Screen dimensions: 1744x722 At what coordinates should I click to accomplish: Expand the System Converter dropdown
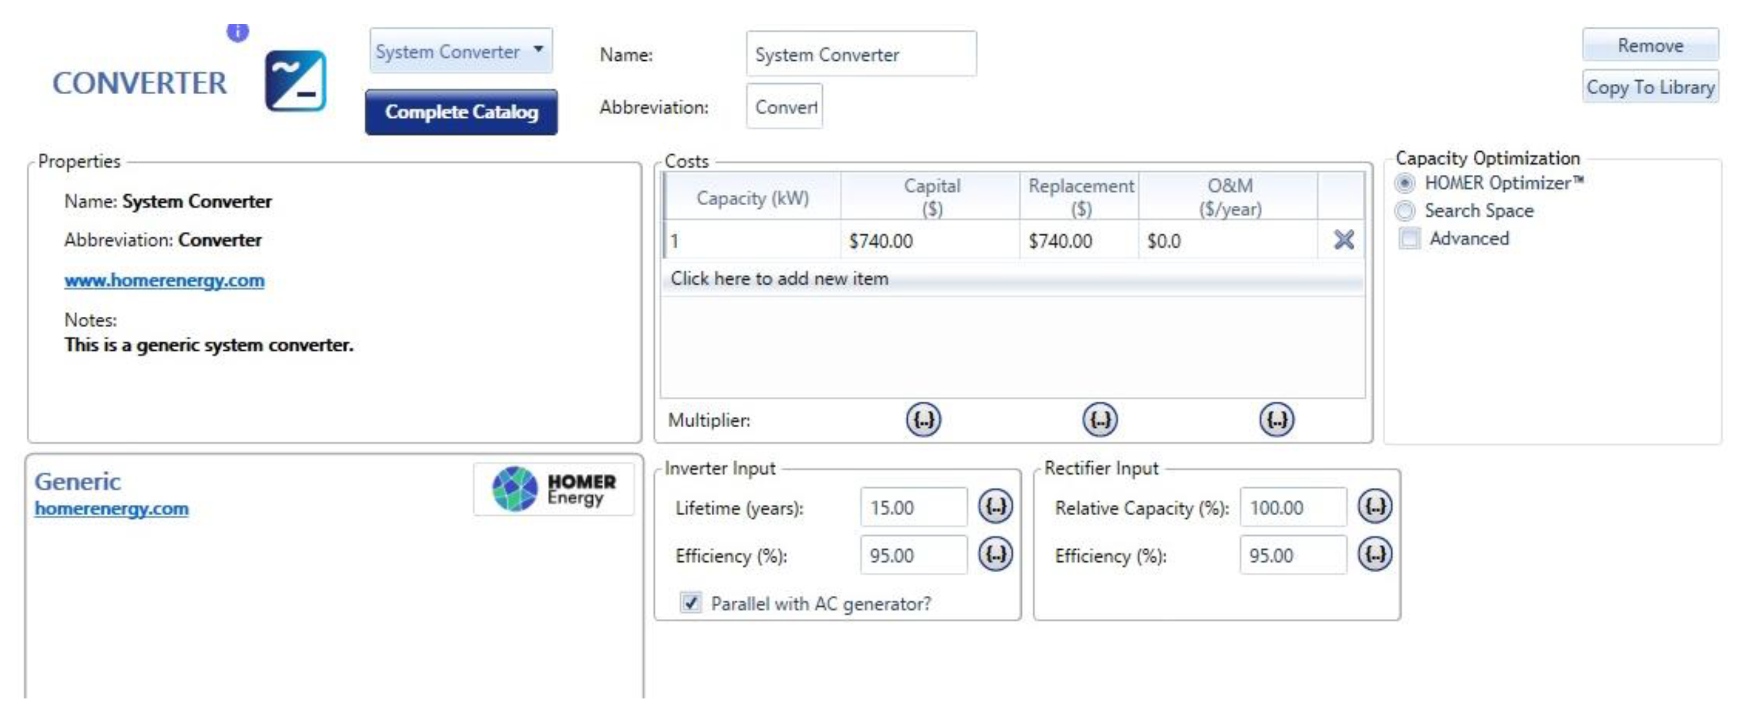(x=538, y=49)
